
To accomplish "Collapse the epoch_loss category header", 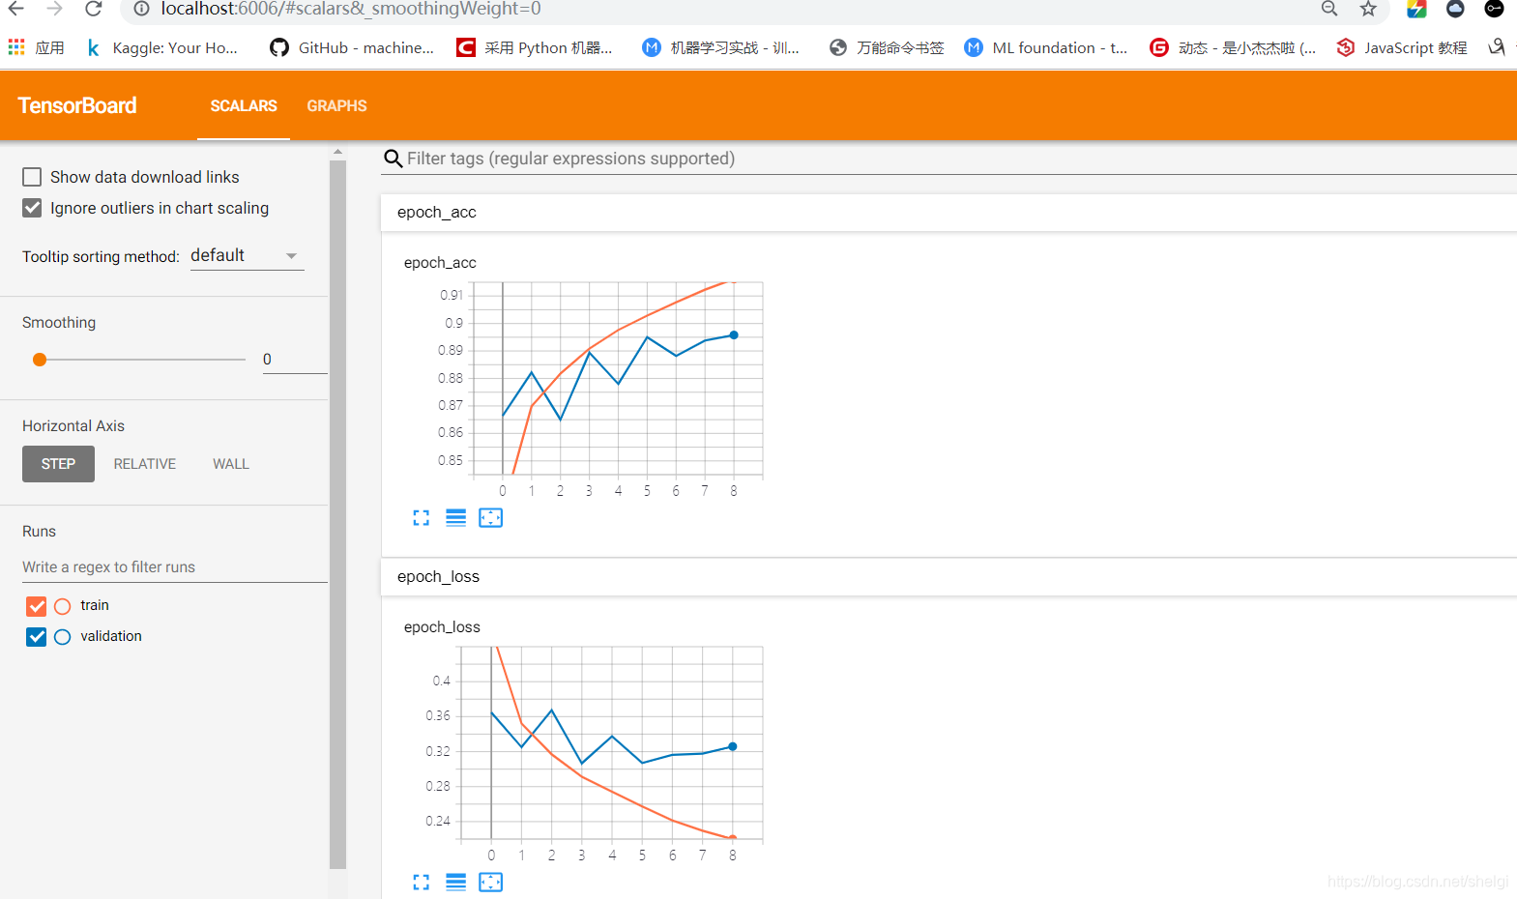I will [949, 576].
